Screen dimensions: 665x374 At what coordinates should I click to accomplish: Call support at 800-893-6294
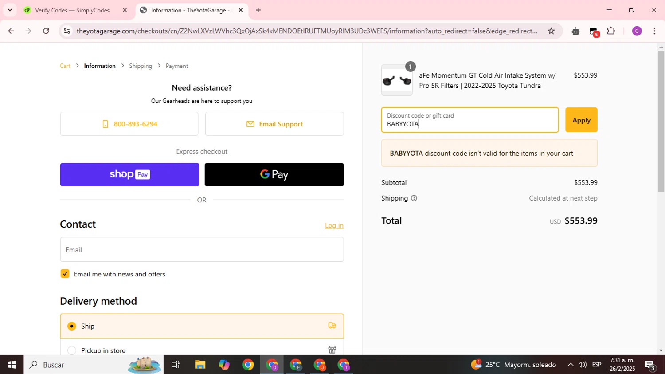[x=129, y=124]
